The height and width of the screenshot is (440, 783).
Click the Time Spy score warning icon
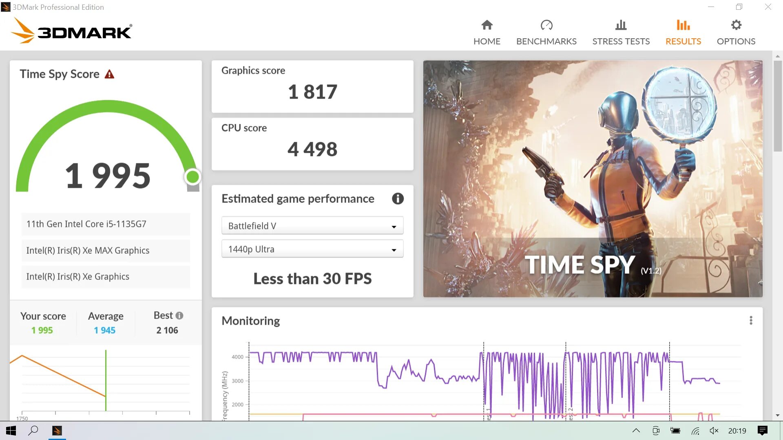pyautogui.click(x=109, y=74)
